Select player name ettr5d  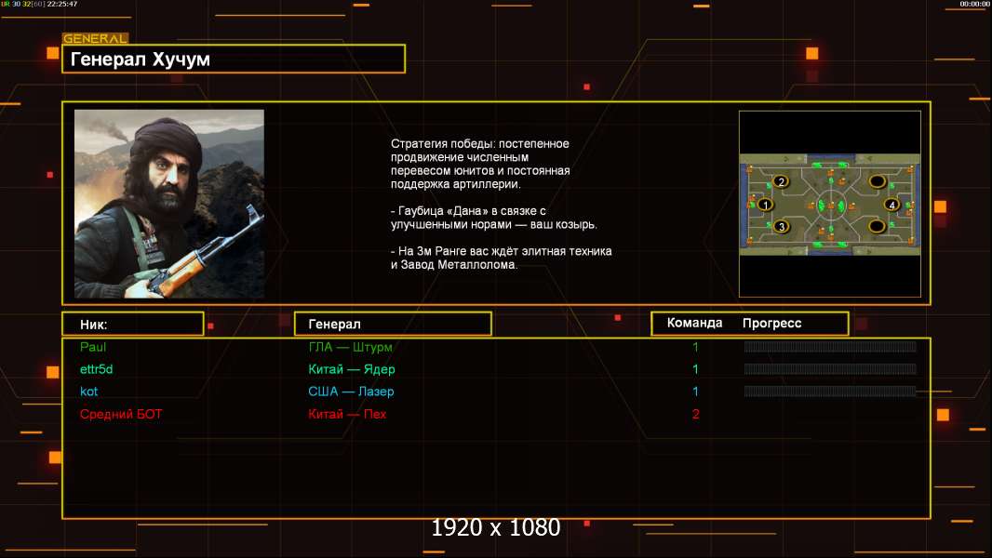[x=96, y=369]
